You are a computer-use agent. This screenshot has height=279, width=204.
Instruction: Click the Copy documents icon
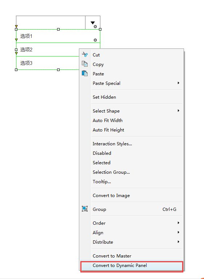pos(85,64)
